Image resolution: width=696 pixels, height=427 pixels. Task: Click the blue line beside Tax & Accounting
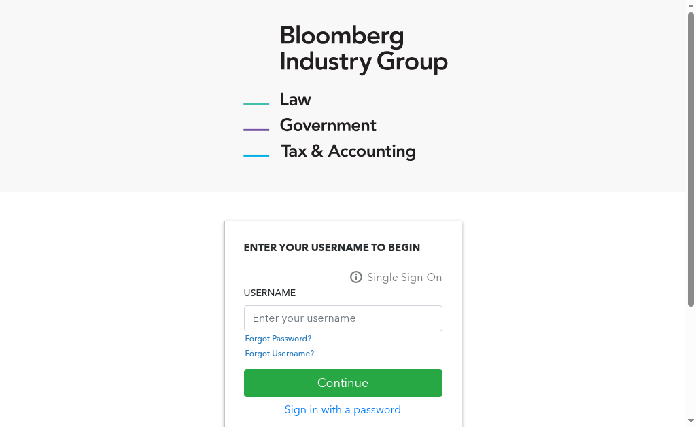pyautogui.click(x=256, y=155)
